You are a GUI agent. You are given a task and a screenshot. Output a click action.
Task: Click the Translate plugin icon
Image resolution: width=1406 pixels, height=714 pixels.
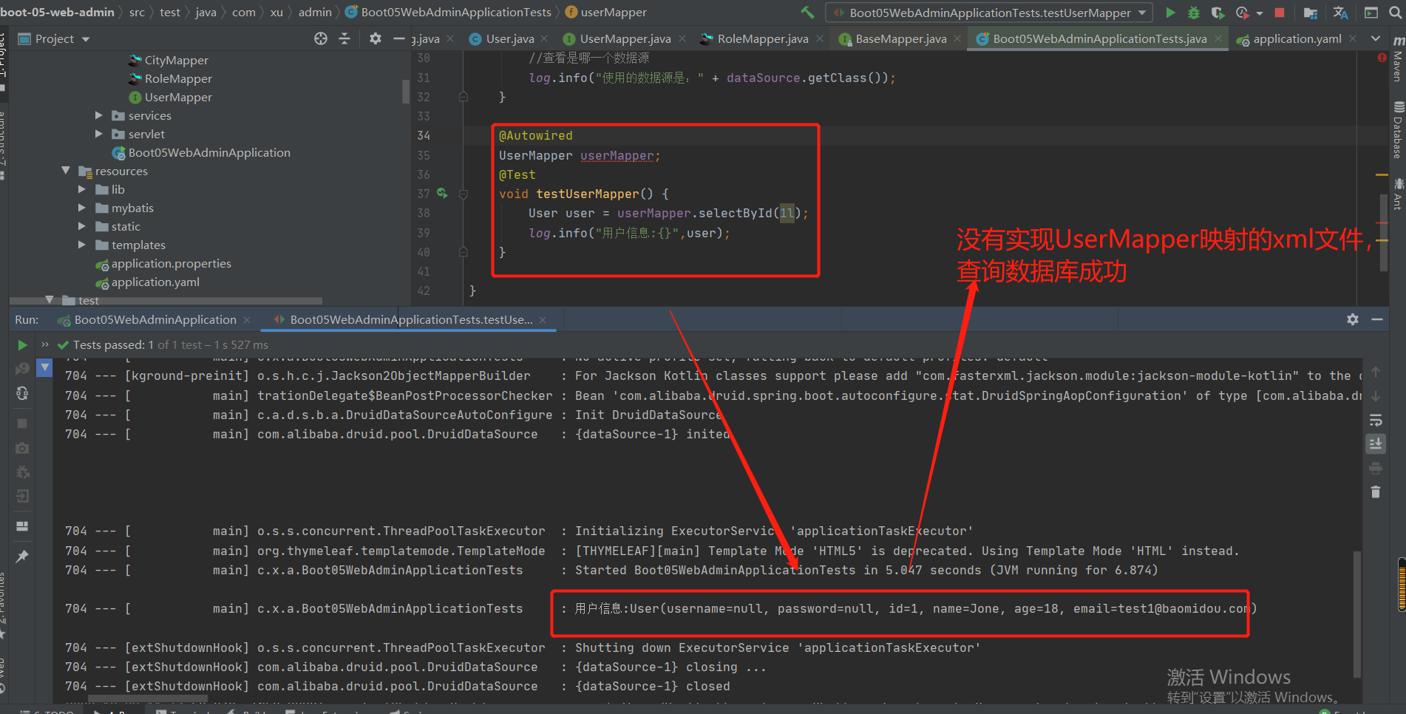(x=1341, y=13)
